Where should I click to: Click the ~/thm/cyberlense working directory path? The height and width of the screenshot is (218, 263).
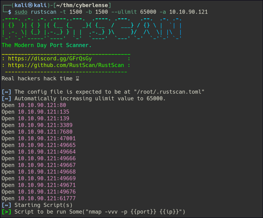pos(84,5)
